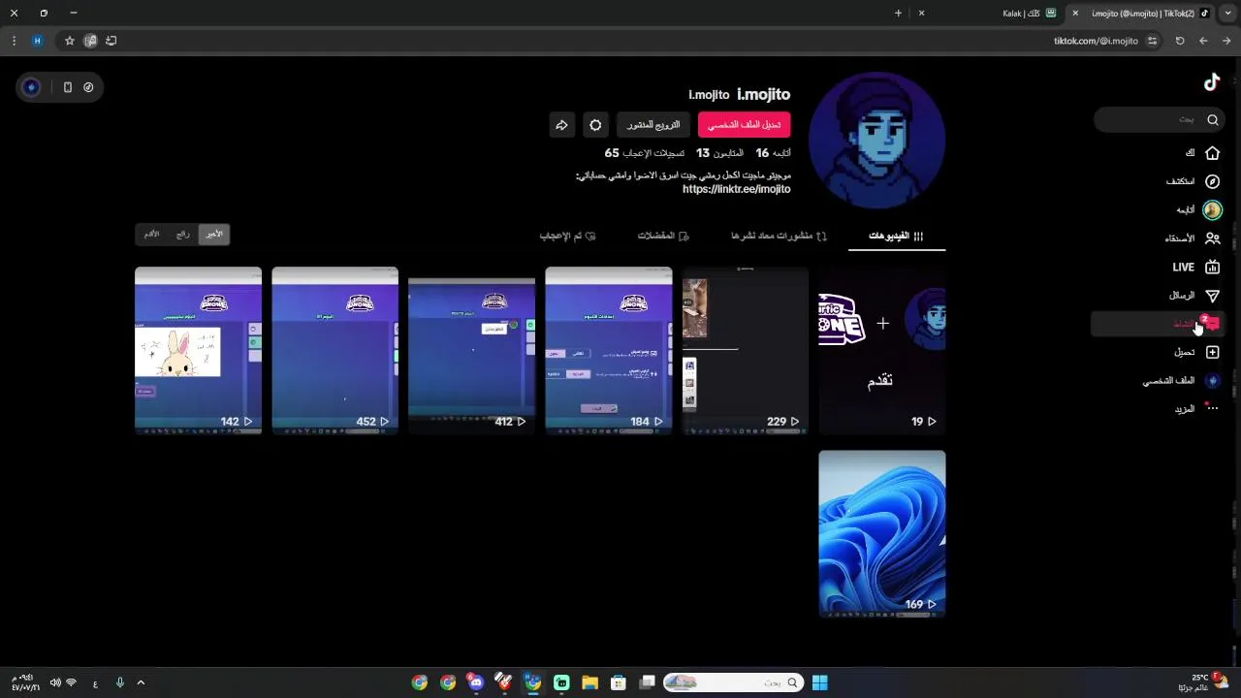The image size is (1241, 698).
Task: Click the site info icon in address bar
Action: click(x=1152, y=41)
